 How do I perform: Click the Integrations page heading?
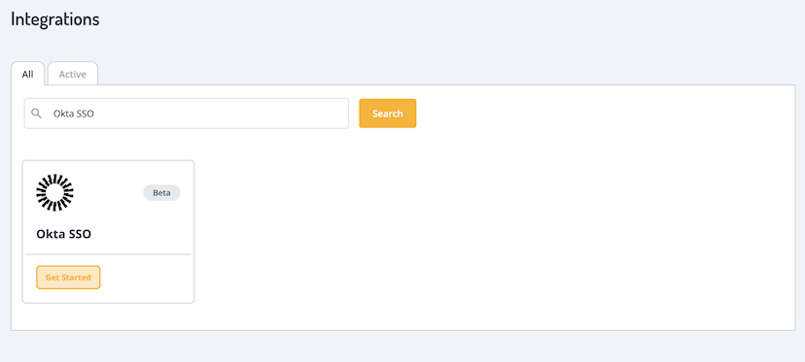click(55, 19)
